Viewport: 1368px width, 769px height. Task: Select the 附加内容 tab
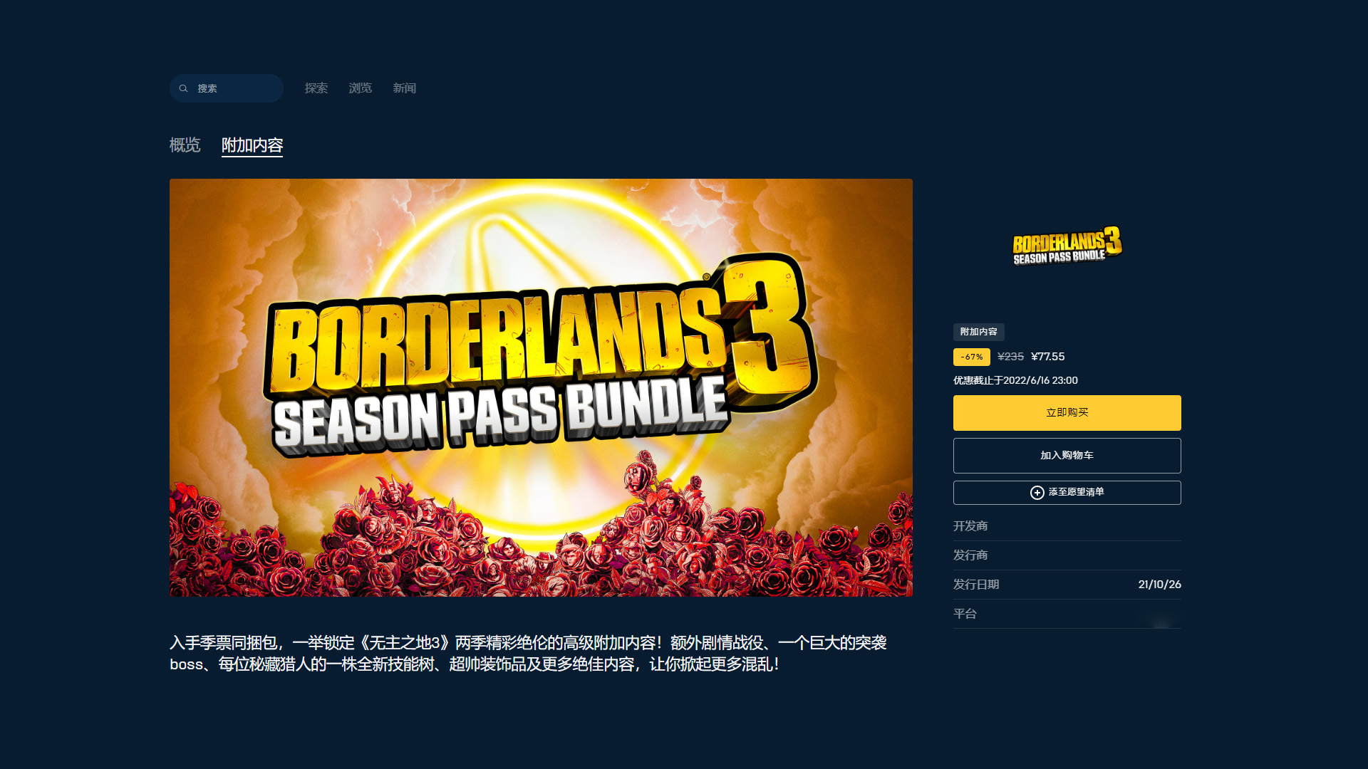click(252, 145)
